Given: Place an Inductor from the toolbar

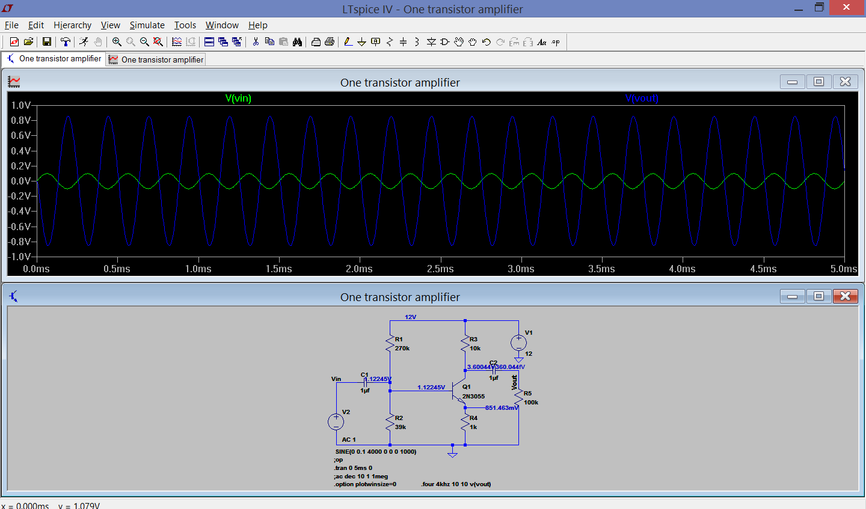Looking at the screenshot, I should 417,41.
